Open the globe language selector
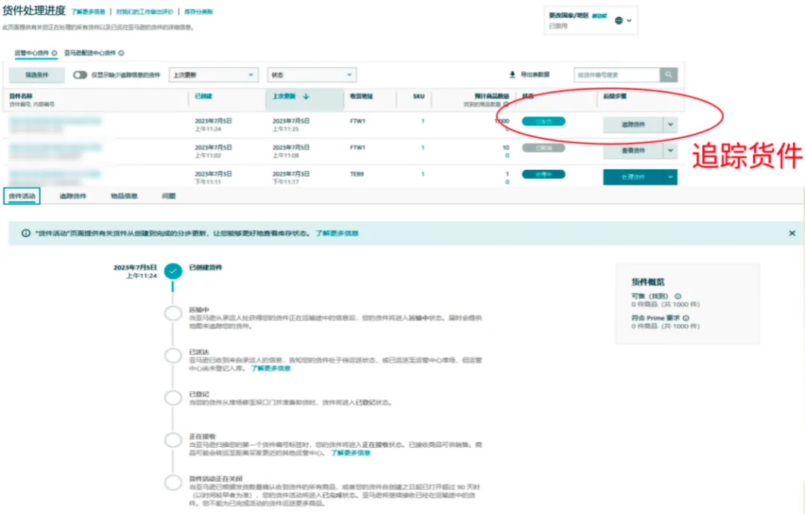Screen dimensions: 805x514 tap(619, 21)
